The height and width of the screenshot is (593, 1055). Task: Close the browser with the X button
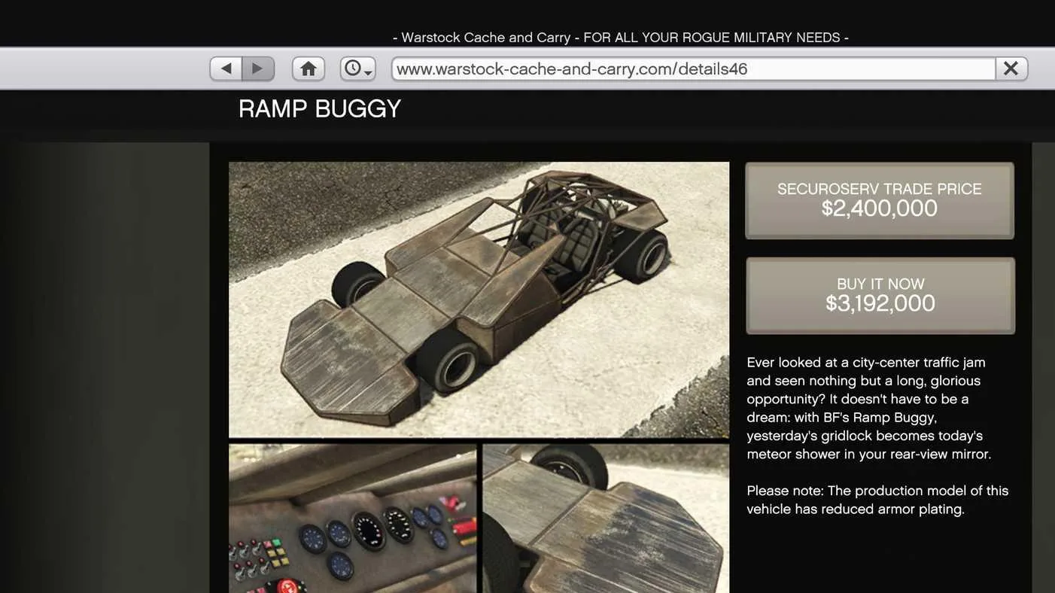1011,68
